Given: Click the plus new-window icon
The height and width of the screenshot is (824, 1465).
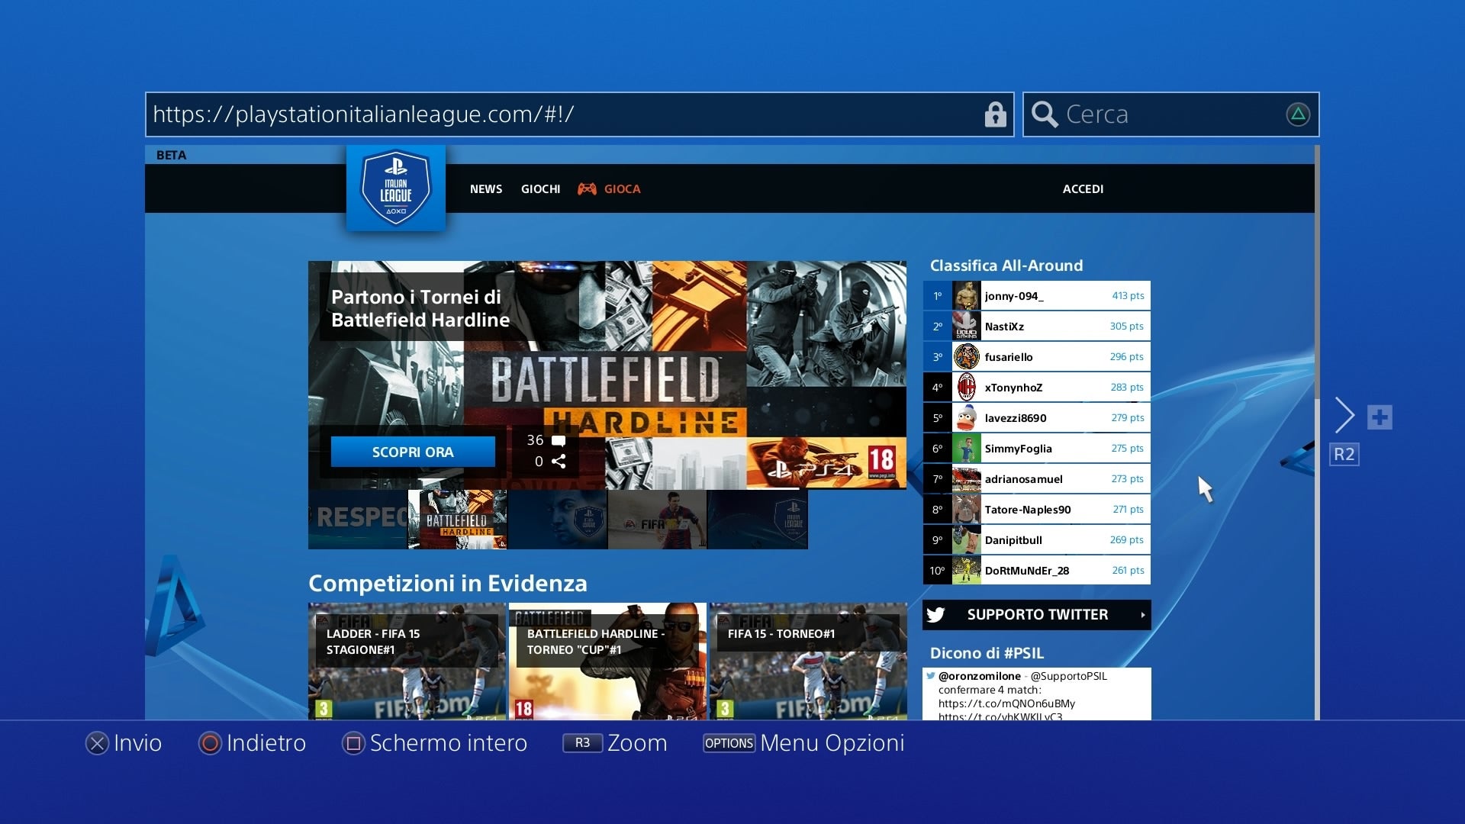Looking at the screenshot, I should click(x=1380, y=417).
